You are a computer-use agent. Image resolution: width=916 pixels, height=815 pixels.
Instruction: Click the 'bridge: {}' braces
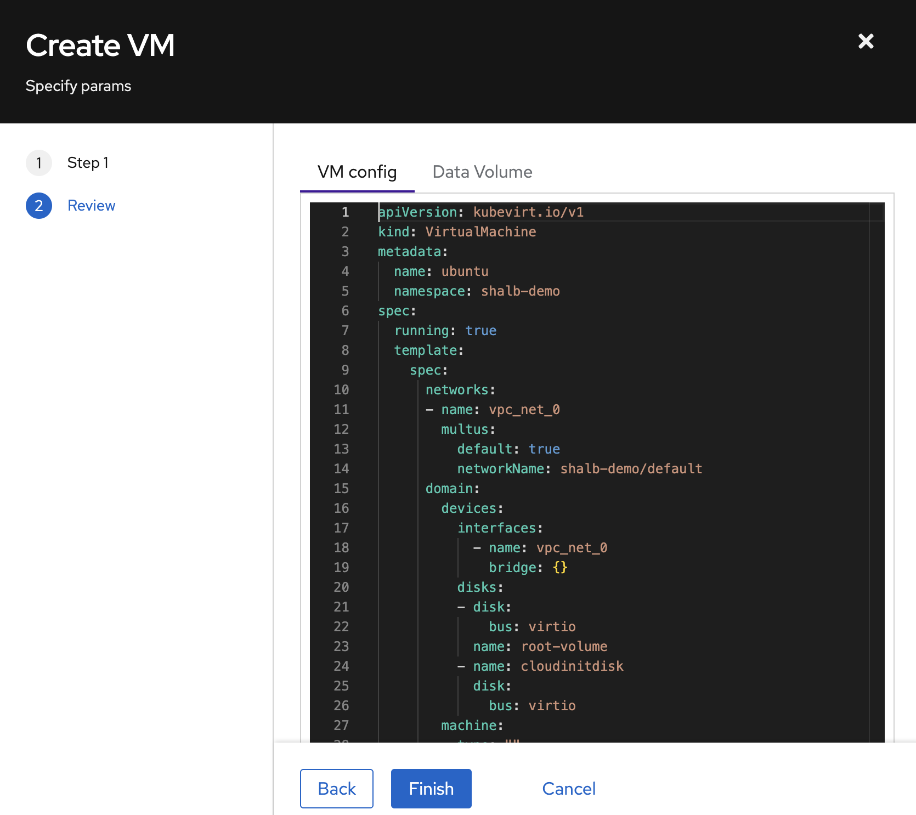[x=560, y=568]
